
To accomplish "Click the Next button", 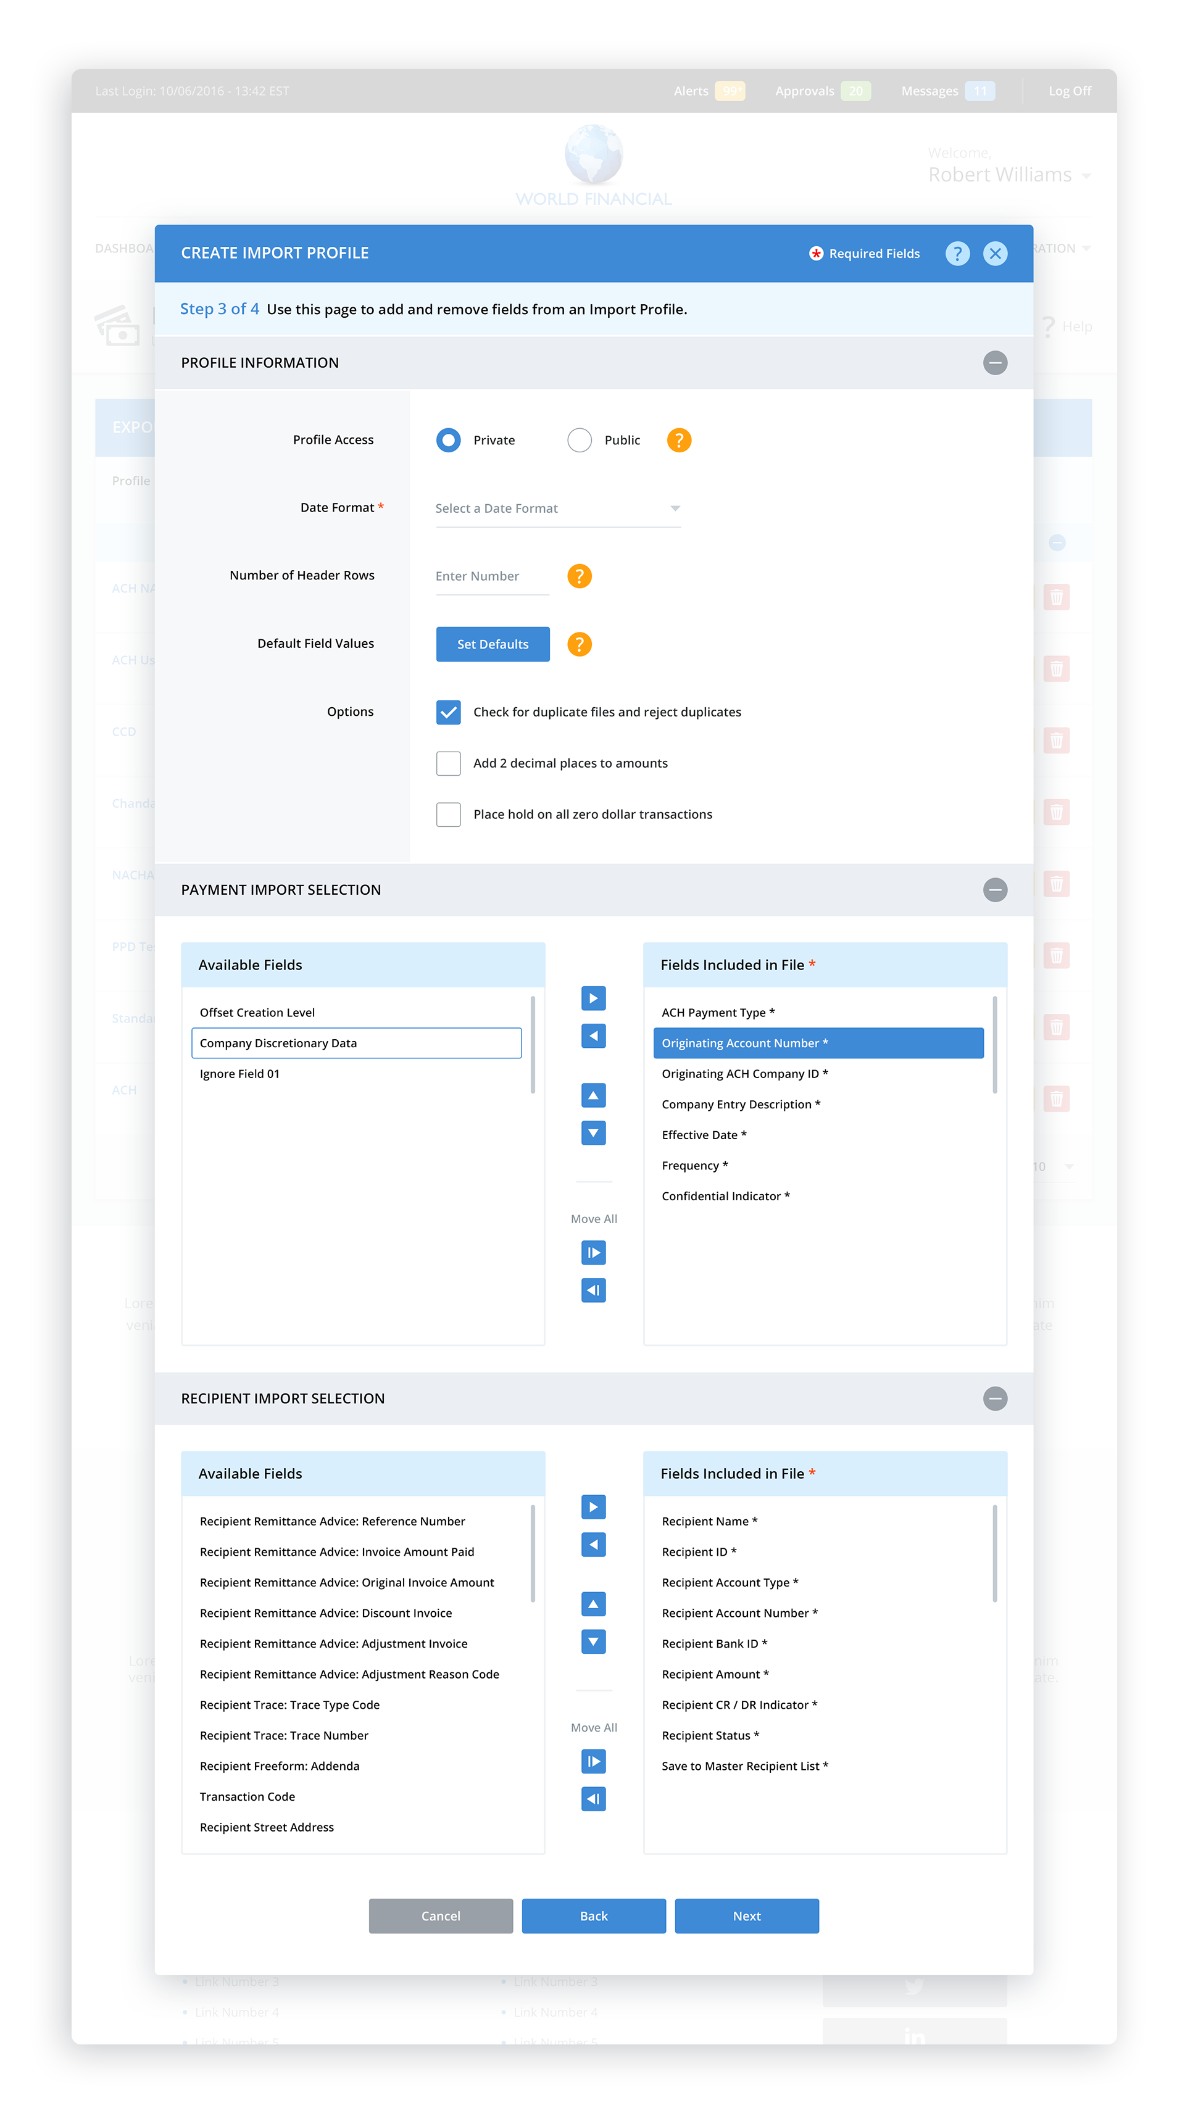I will point(746,1915).
